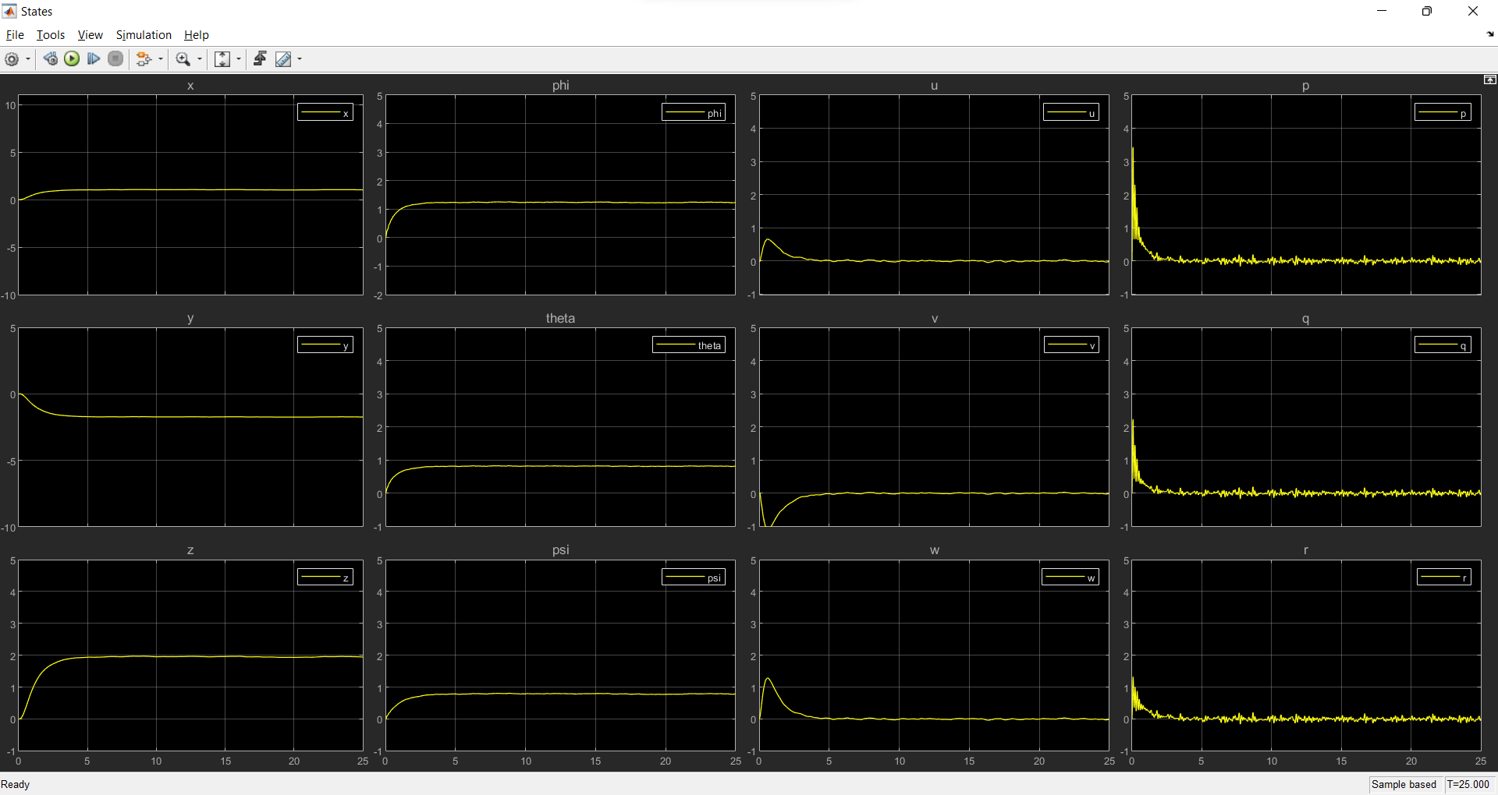Click the highlight Simulink block icon
The image size is (1498, 795).
pos(143,59)
